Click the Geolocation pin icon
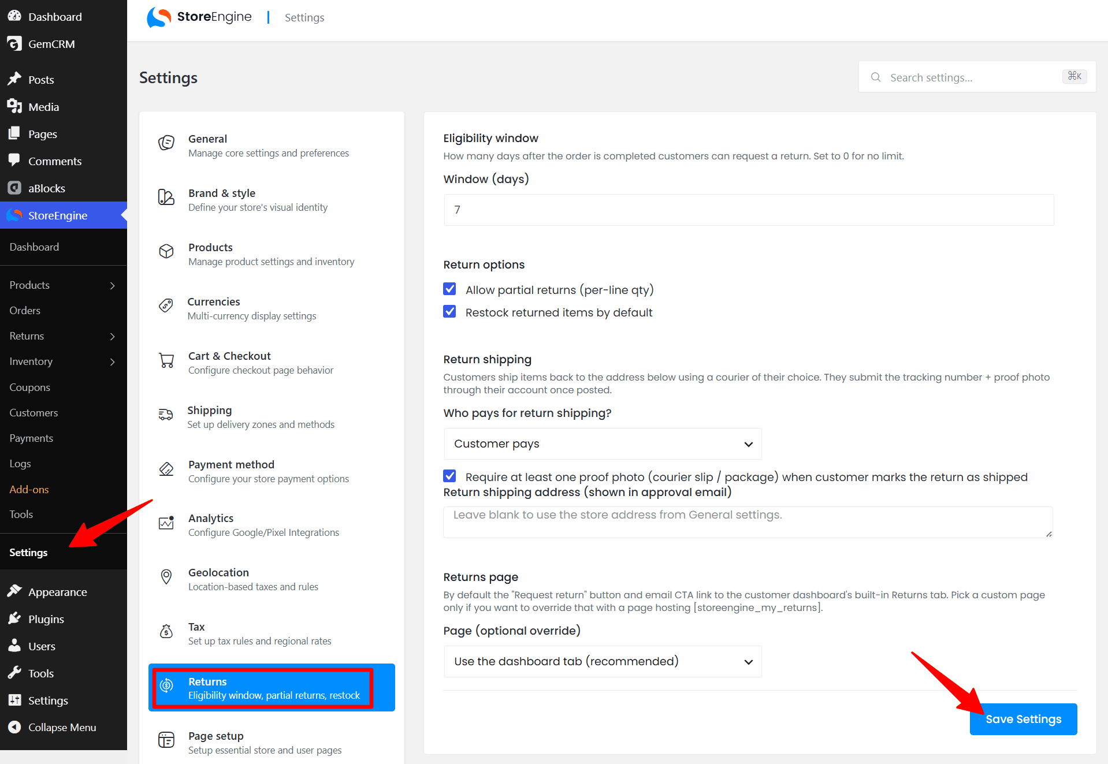Screen dimensions: 1108x764 (x=166, y=577)
